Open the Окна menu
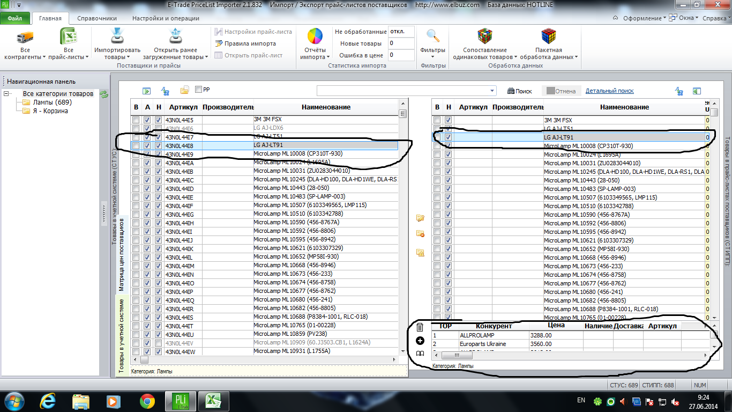Viewport: 732px width, 412px height. pos(684,18)
